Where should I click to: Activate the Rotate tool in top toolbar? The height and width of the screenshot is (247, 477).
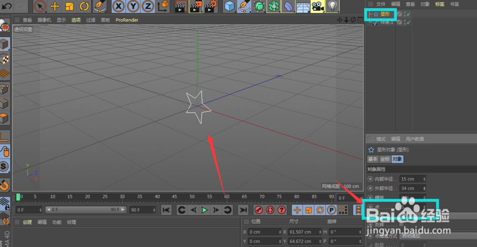tap(84, 6)
